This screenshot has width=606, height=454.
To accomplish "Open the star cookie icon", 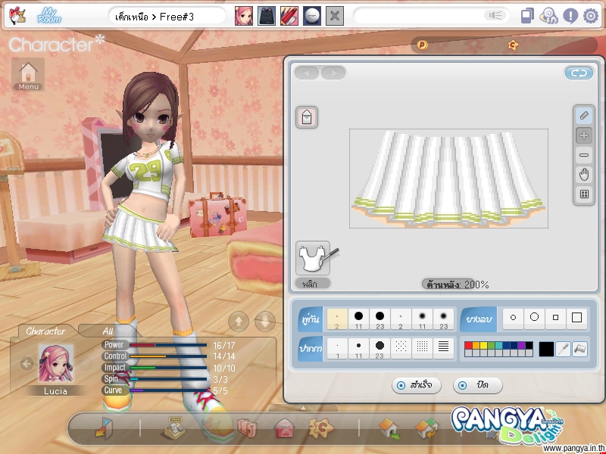I will (x=320, y=428).
